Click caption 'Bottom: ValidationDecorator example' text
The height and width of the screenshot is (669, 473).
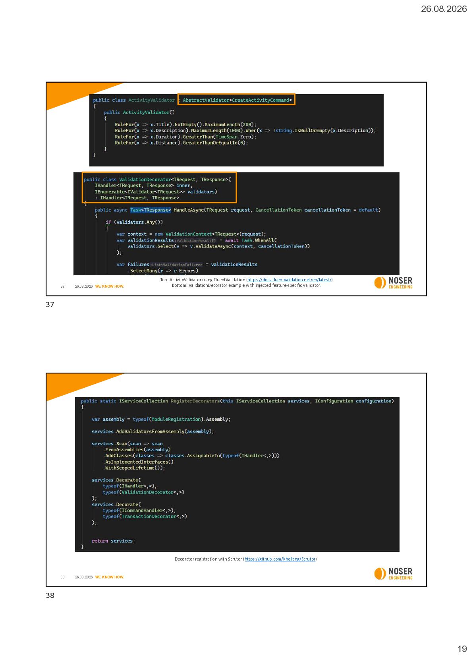(x=246, y=285)
